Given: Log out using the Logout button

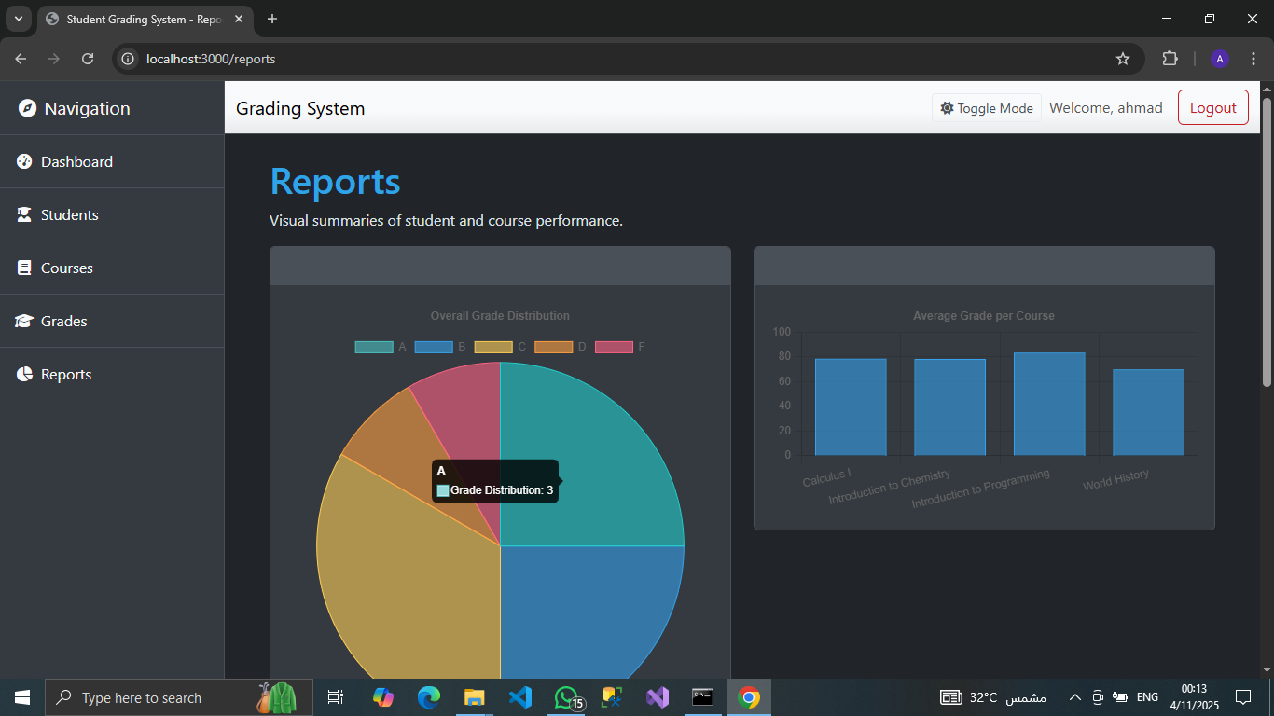Looking at the screenshot, I should click(x=1212, y=108).
